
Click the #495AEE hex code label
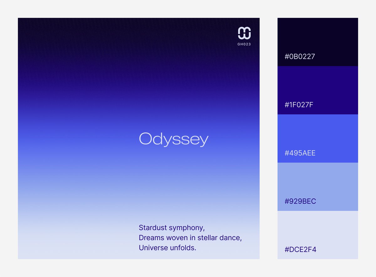coord(300,153)
